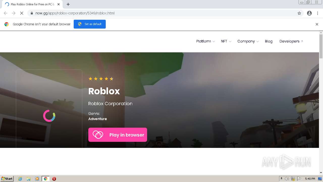Viewport: 323px width, 182px height.
Task: Open the media player taskbar icon
Action: click(x=37, y=179)
